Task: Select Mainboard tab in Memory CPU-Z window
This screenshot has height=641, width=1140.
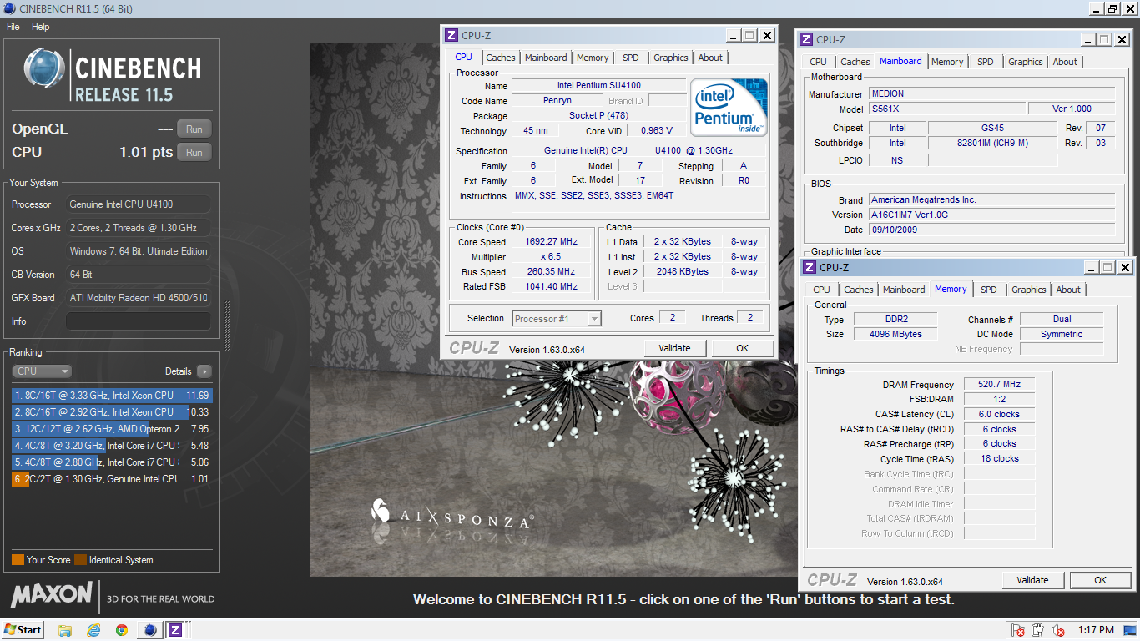Action: (x=904, y=290)
